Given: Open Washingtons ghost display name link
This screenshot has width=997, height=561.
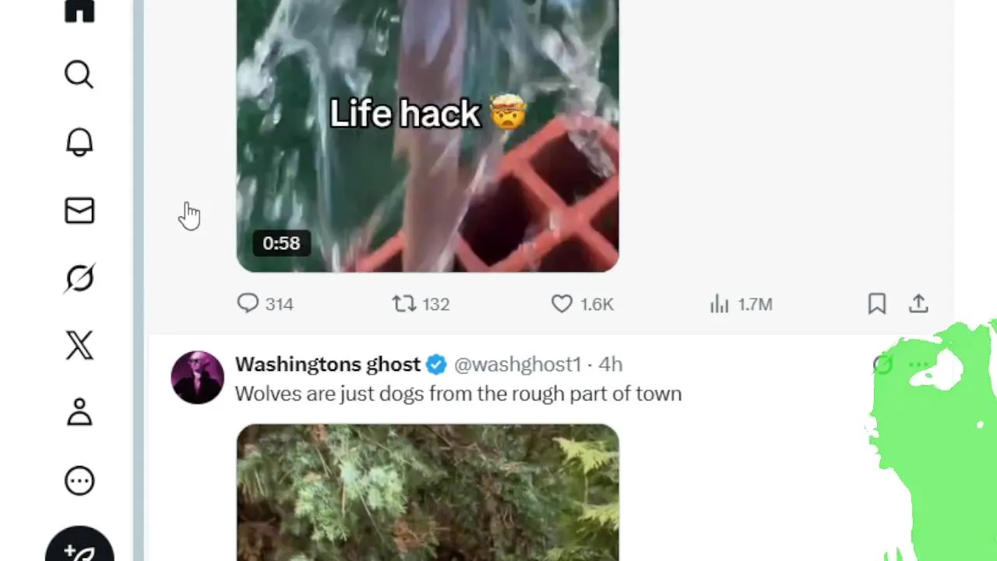Looking at the screenshot, I should point(328,364).
